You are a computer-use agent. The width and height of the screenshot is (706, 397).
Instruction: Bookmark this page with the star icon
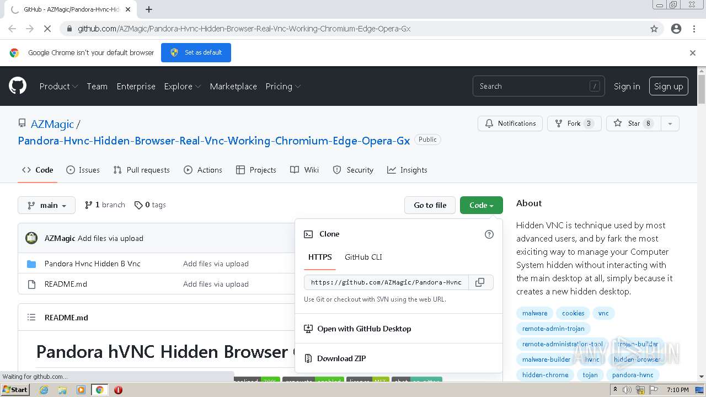pyautogui.click(x=654, y=29)
